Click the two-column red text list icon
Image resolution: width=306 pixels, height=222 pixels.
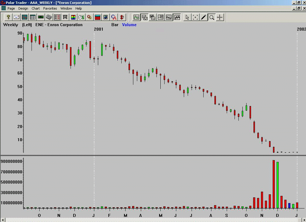57,17
